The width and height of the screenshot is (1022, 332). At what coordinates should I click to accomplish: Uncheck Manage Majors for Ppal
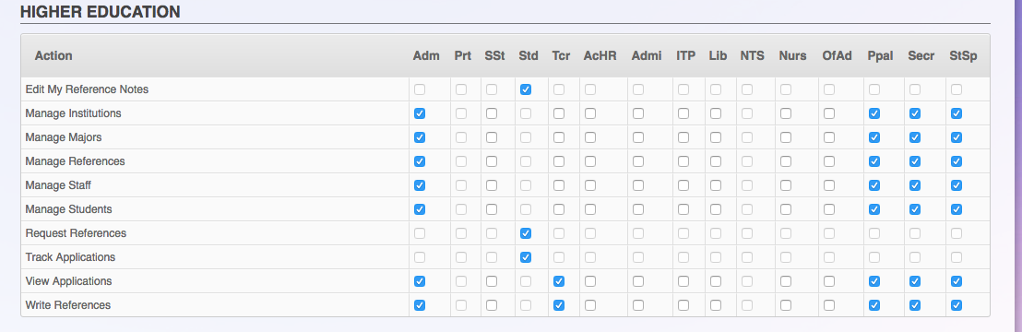(x=874, y=137)
